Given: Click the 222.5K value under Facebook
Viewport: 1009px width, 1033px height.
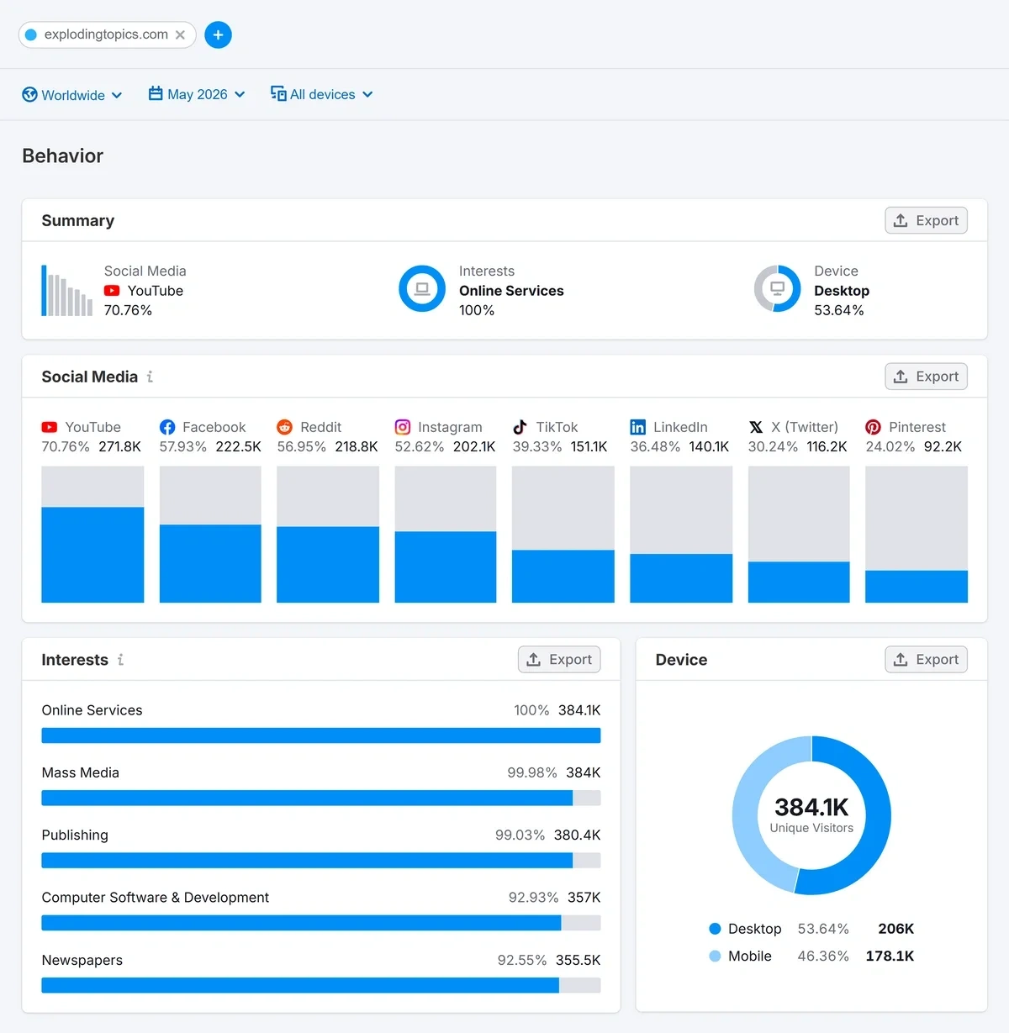Looking at the screenshot, I should click(238, 446).
